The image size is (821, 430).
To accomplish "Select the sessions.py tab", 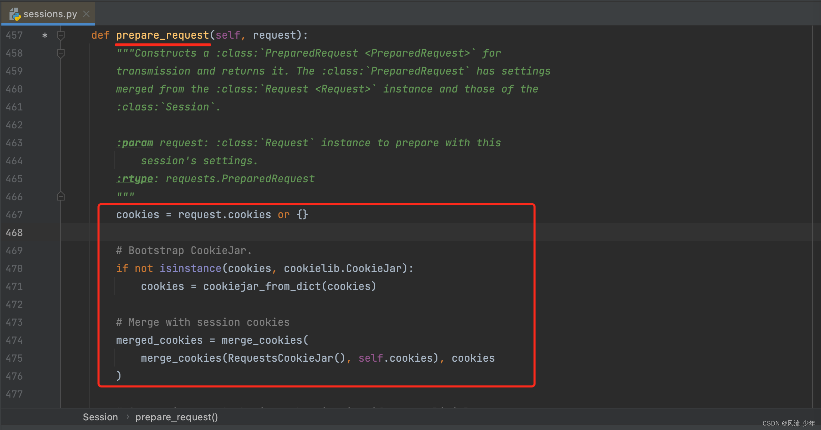I will 50,14.
